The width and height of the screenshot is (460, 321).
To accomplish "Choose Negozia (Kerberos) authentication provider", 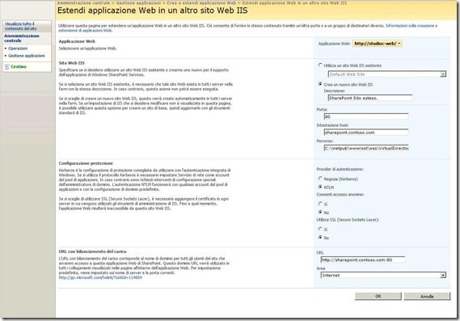I will pyautogui.click(x=320, y=179).
